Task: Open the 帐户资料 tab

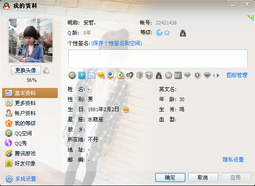Action: [30, 113]
